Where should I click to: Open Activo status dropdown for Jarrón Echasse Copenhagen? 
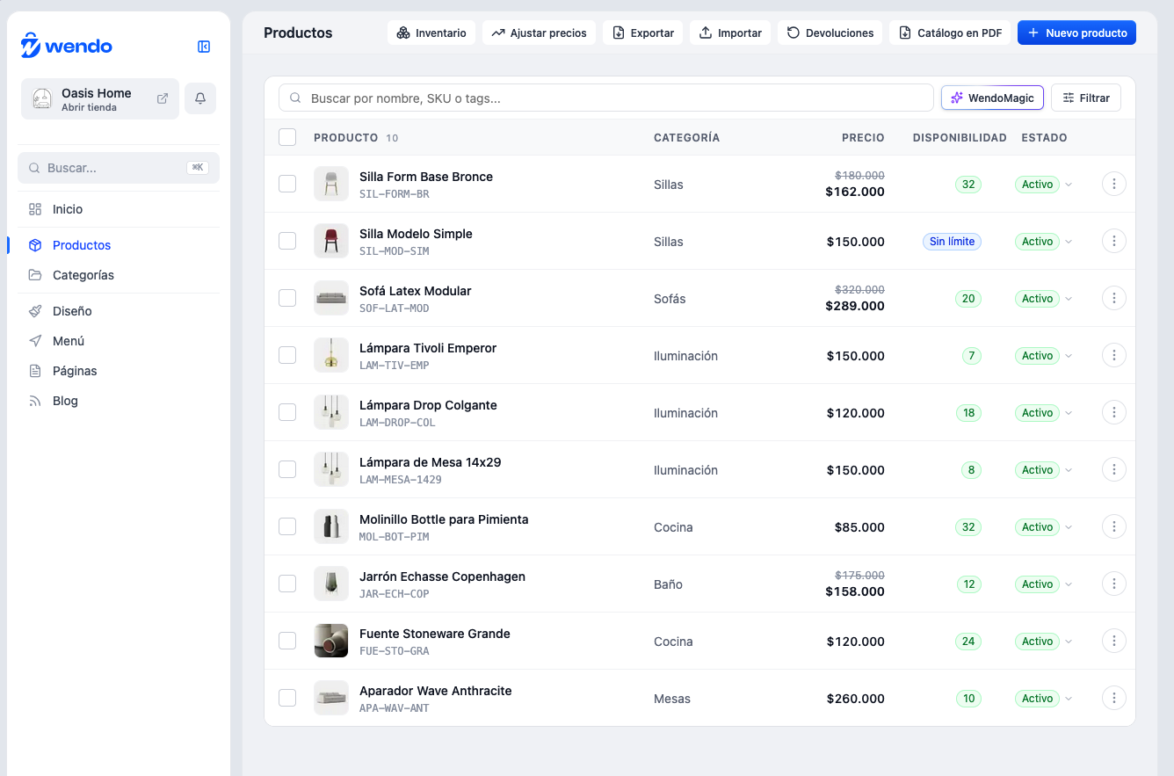(x=1044, y=584)
